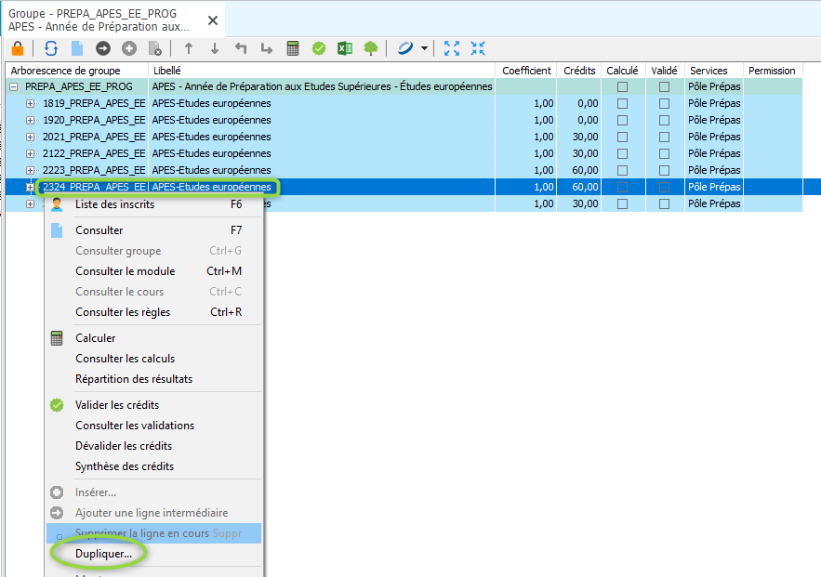Viewport: 821px width, 577px height.
Task: Toggle Calculé checkbox for PREPA_APES_EE_PROG root row
Action: [622, 86]
